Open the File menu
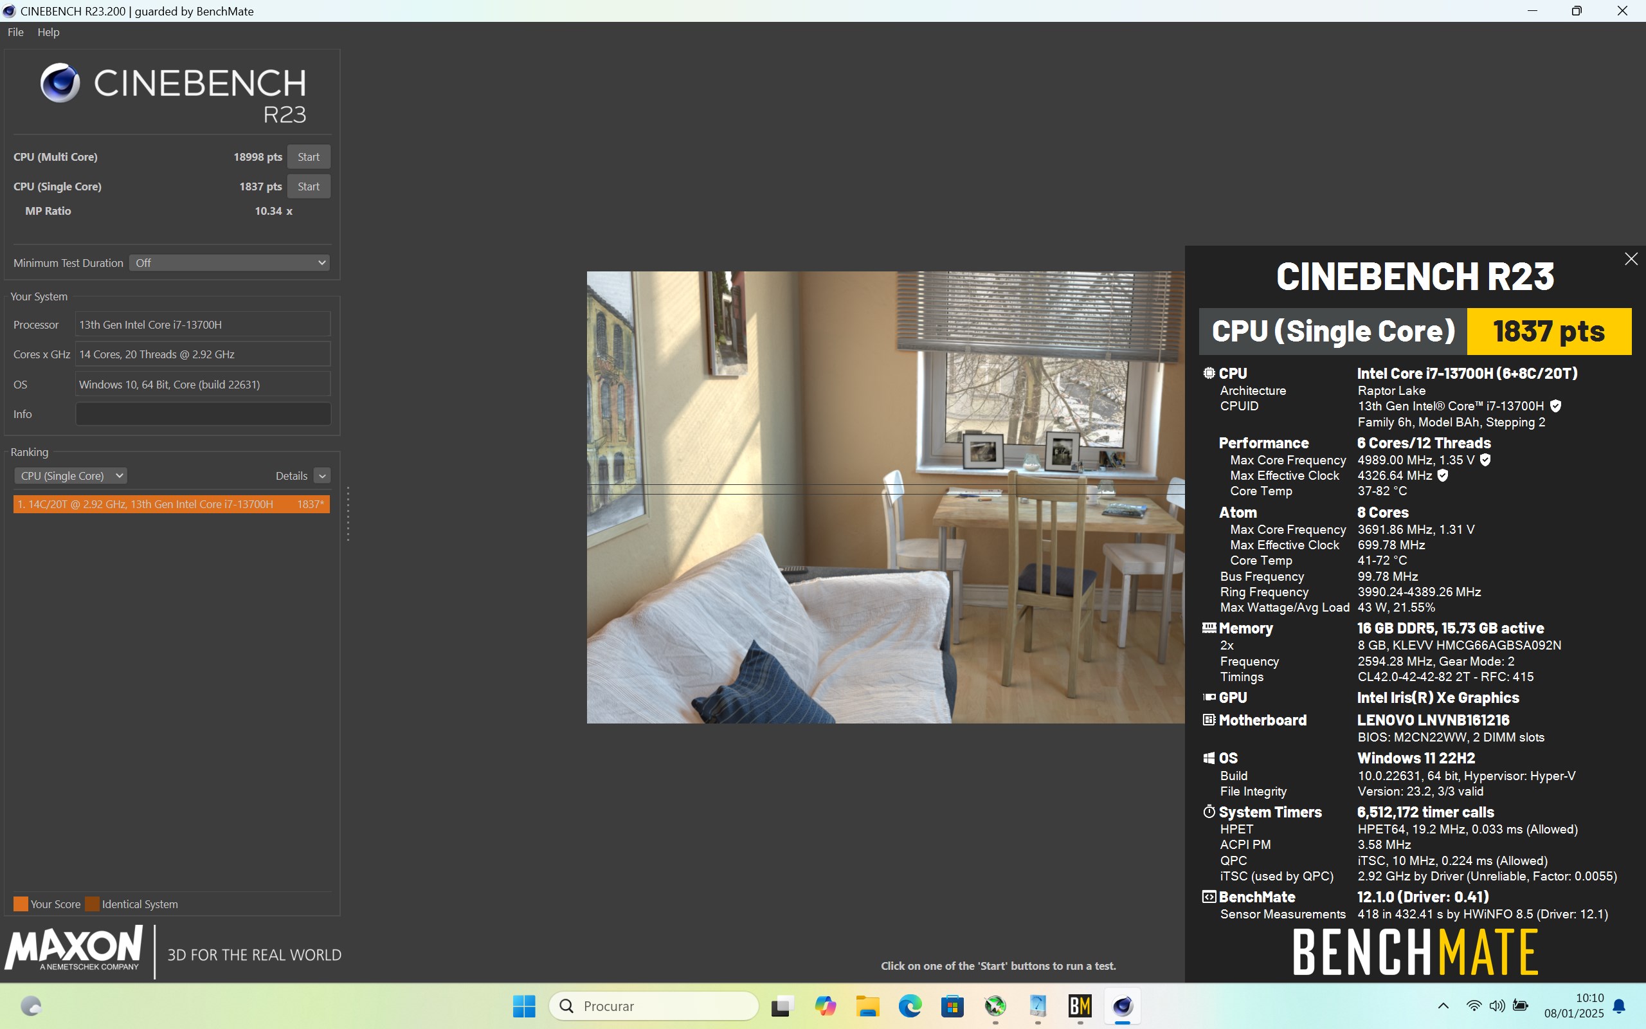 tap(15, 32)
